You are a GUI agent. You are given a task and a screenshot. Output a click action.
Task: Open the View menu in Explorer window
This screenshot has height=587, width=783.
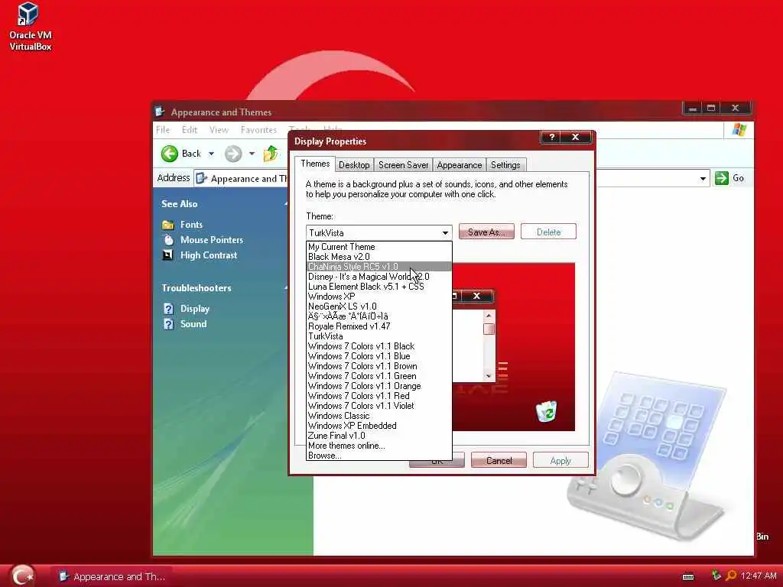(219, 130)
